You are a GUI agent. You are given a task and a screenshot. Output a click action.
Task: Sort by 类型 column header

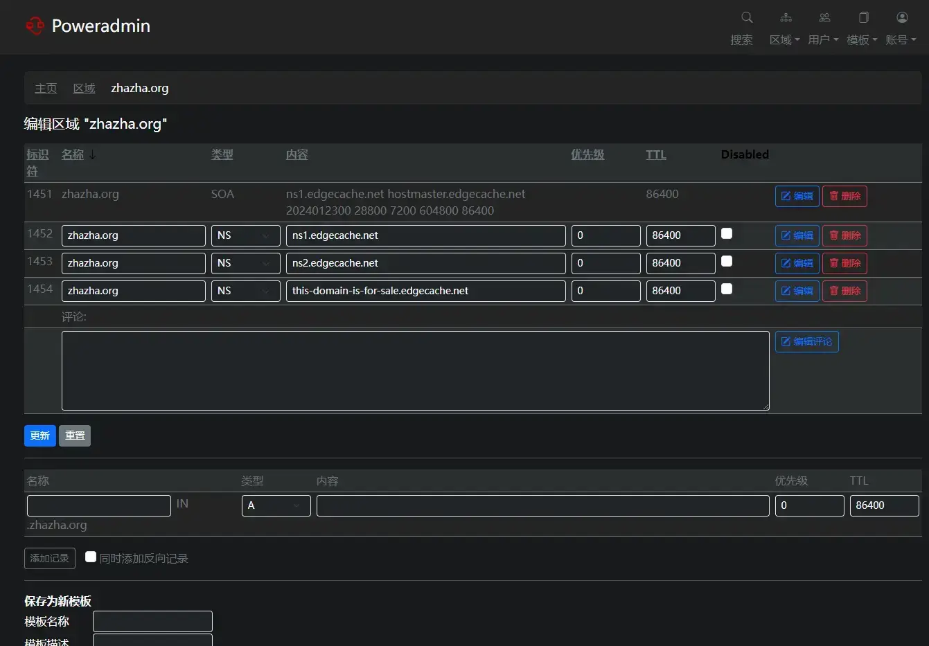[x=222, y=154]
